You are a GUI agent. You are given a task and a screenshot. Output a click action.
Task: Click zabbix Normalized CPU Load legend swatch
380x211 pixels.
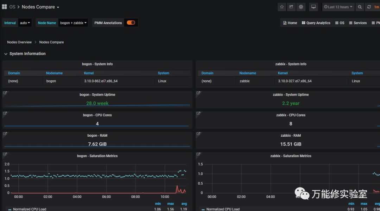203,209
